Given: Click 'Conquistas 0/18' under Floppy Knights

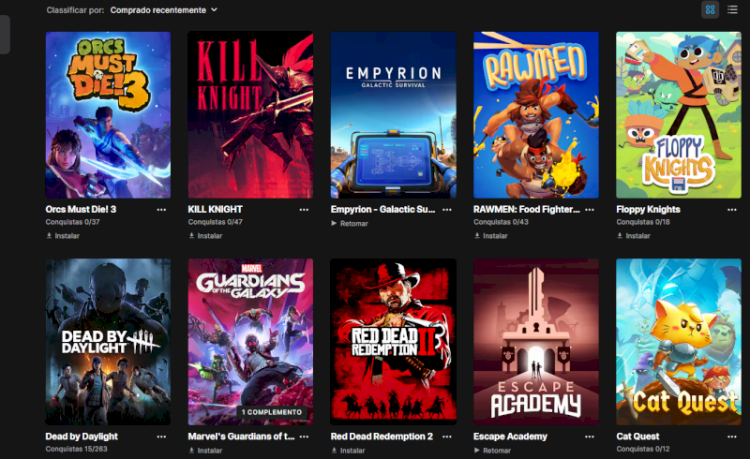Looking at the screenshot, I should point(643,222).
